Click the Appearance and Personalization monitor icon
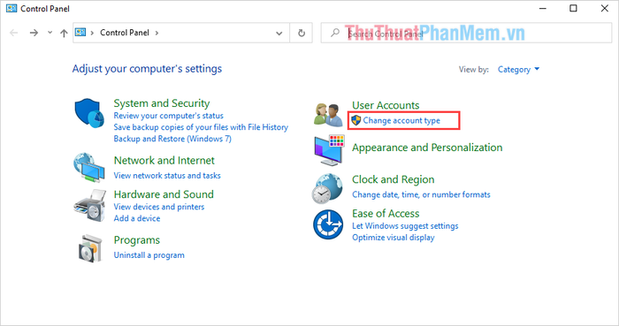The image size is (619, 326). point(329,150)
